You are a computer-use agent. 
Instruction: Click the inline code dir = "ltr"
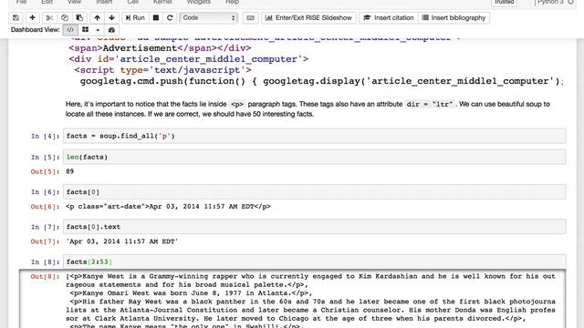tap(430, 104)
